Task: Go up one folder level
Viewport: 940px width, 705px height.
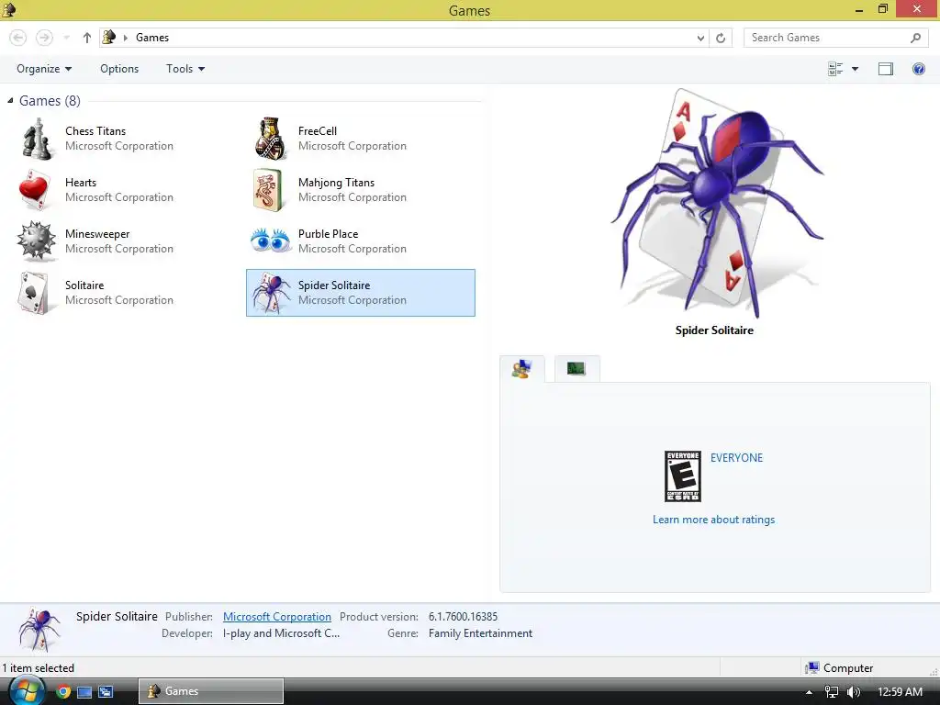Action: pyautogui.click(x=87, y=38)
